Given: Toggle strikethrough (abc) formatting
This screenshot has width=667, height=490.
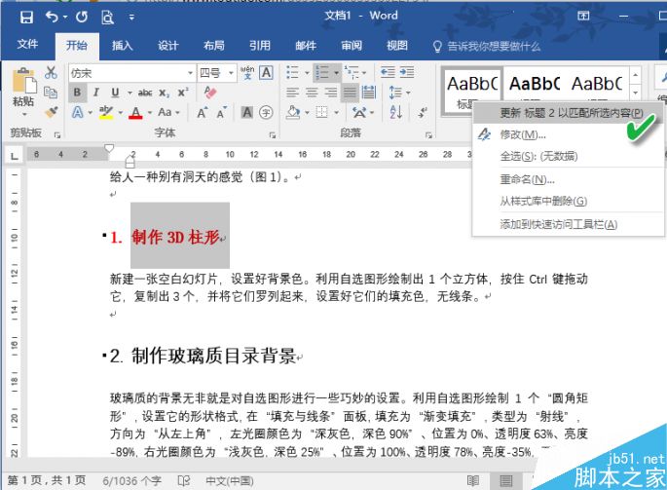Looking at the screenshot, I should 145,93.
